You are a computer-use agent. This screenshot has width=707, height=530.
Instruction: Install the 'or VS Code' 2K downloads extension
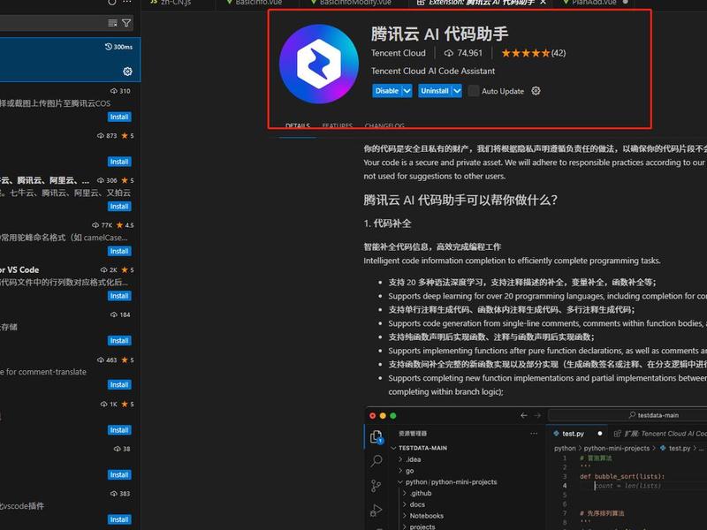tap(119, 296)
